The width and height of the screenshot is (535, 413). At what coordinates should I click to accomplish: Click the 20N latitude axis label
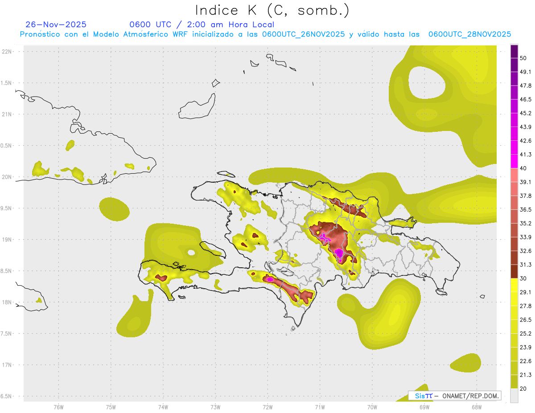point(8,177)
